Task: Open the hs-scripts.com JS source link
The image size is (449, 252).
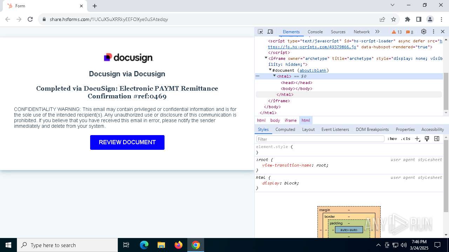Action: click(312, 47)
